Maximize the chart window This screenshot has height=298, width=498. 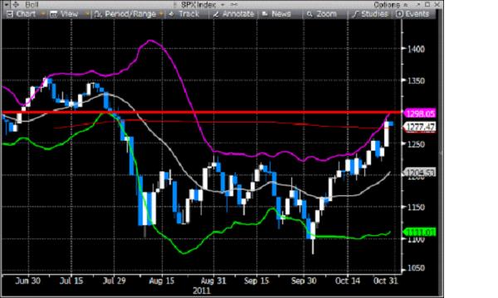[x=427, y=4]
